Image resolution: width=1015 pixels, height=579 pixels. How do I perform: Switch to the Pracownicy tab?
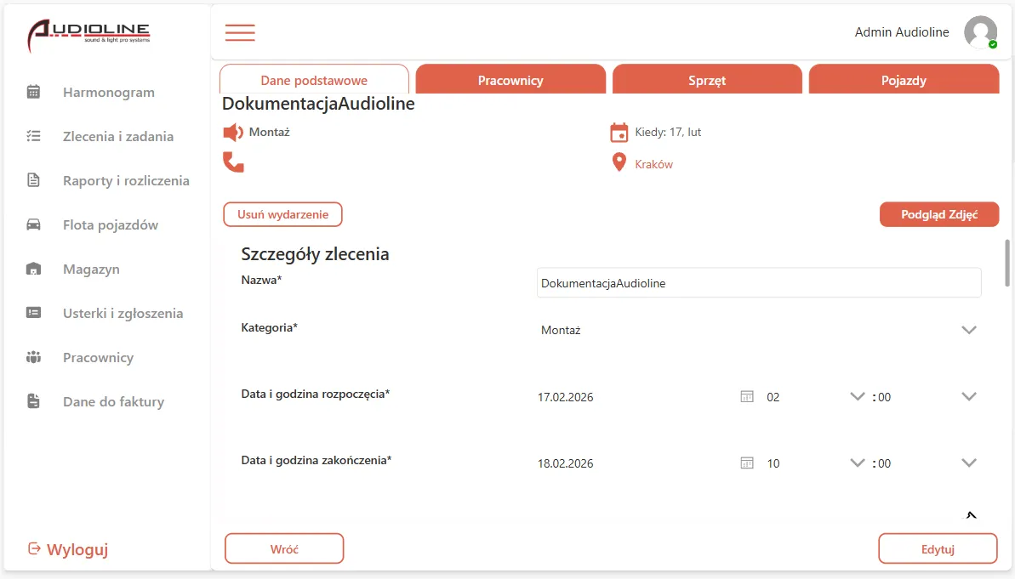coord(510,80)
